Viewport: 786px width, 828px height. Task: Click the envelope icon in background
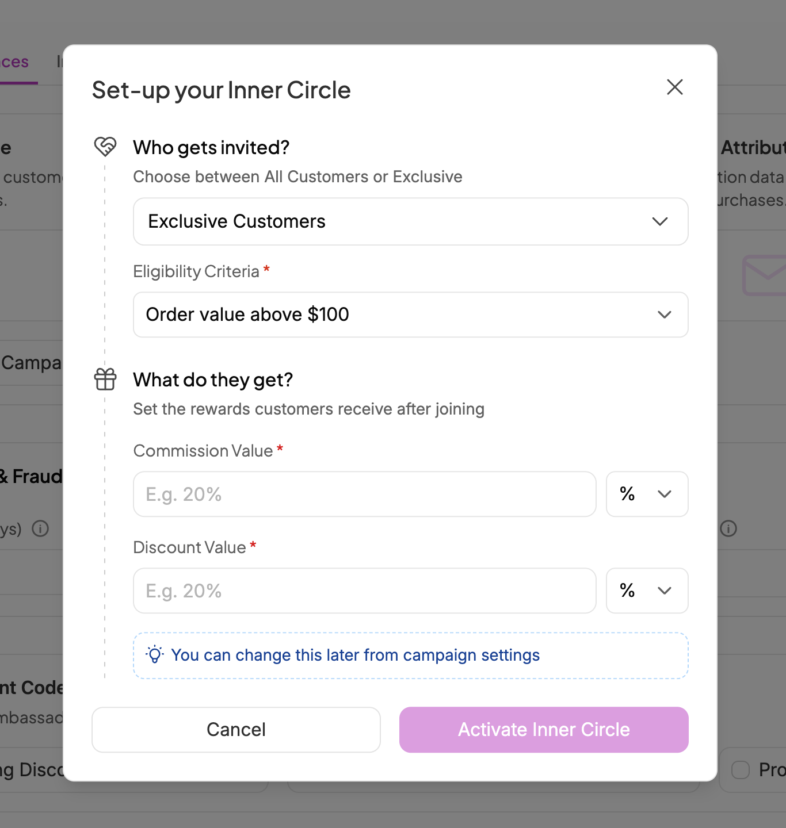[x=764, y=276]
